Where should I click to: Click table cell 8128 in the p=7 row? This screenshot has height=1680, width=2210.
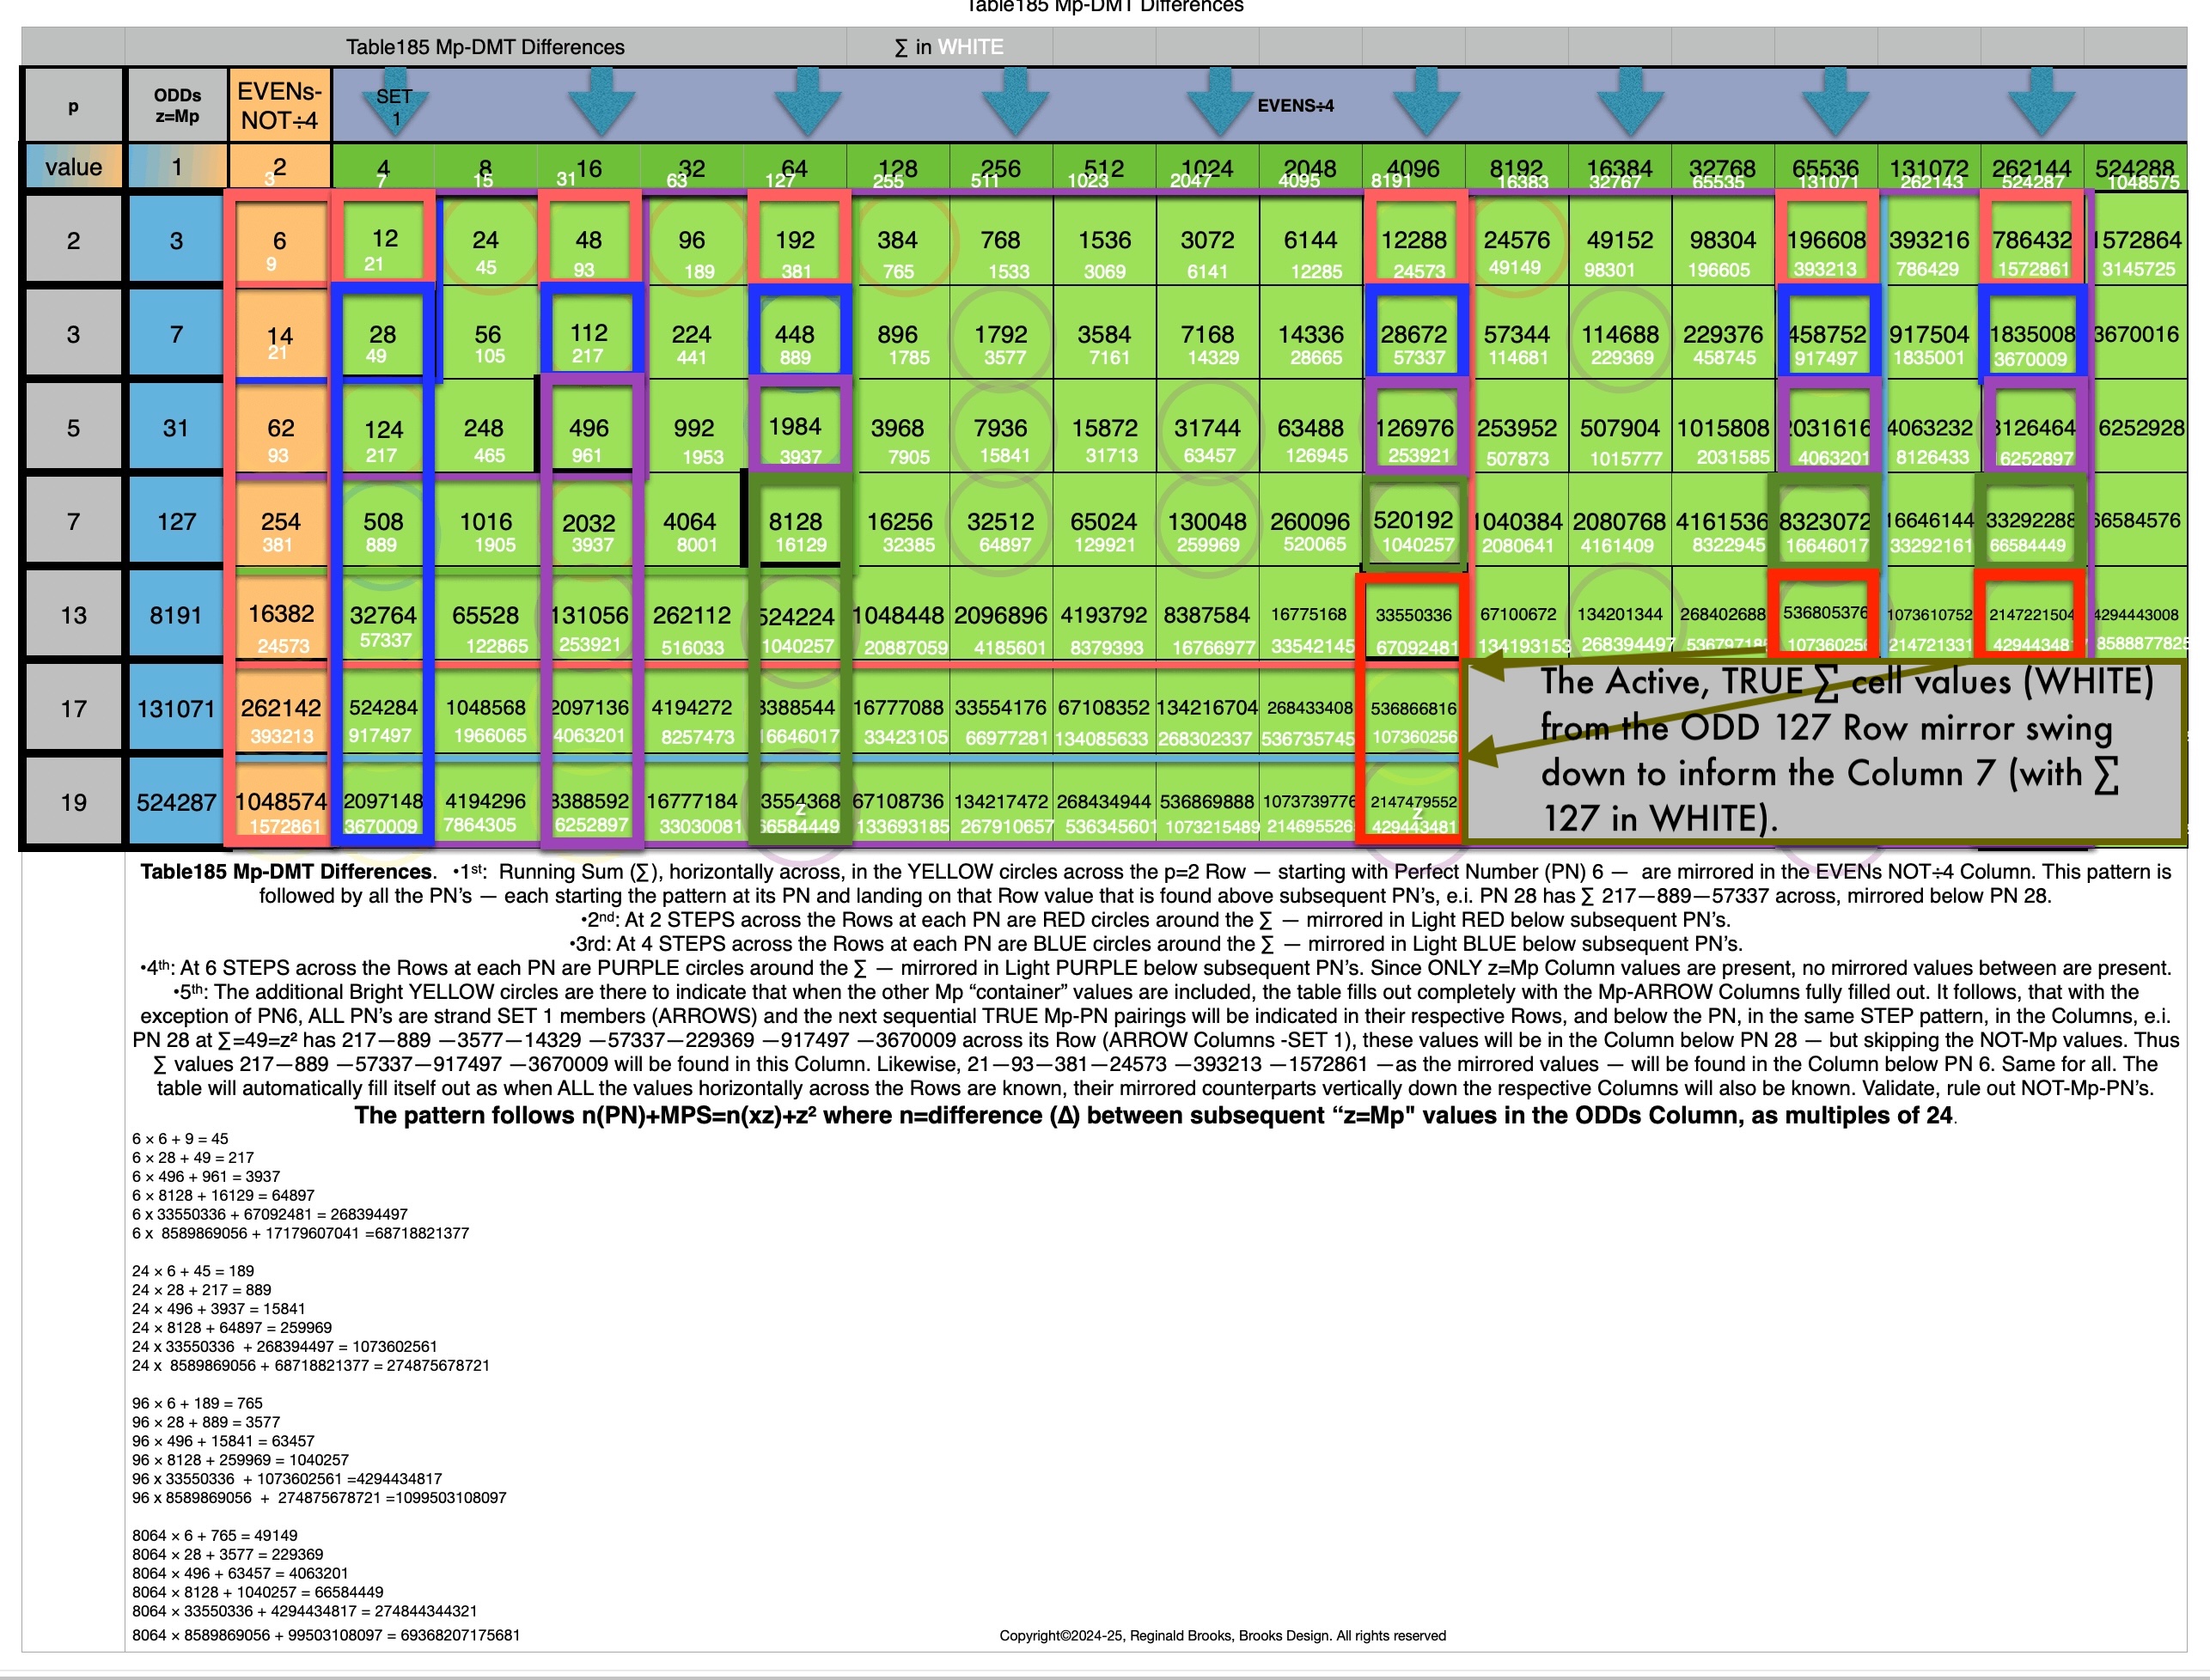coord(796,521)
